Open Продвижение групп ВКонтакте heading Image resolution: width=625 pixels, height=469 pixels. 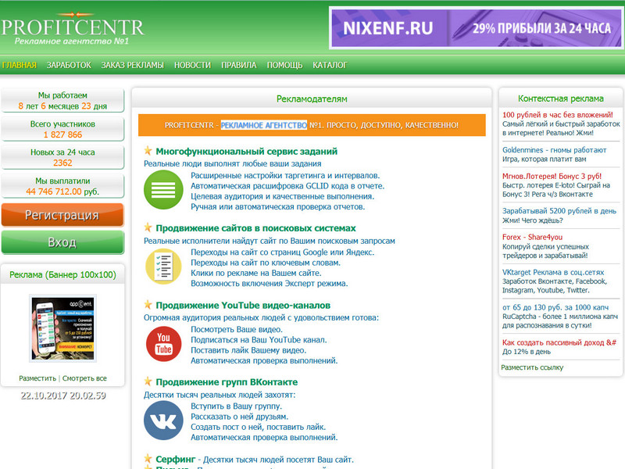point(227,382)
